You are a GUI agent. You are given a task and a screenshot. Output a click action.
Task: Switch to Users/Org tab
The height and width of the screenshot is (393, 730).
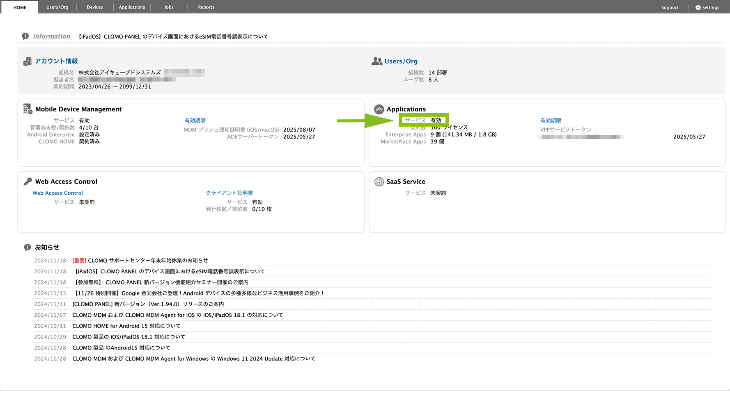pyautogui.click(x=57, y=7)
